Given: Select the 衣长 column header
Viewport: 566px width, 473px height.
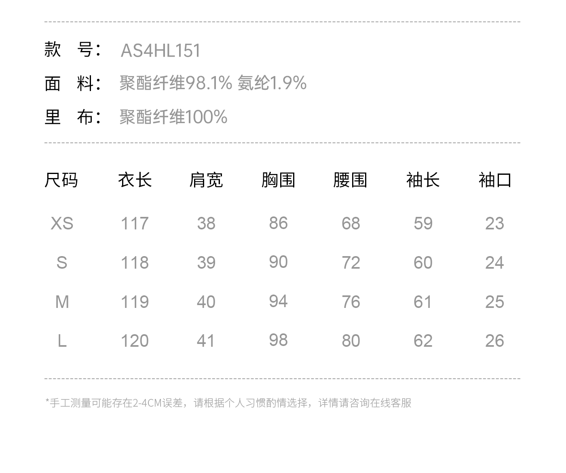Looking at the screenshot, I should tap(135, 180).
